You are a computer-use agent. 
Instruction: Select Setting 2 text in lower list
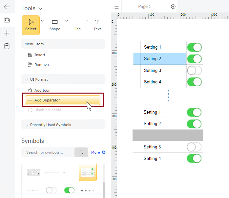point(152,123)
